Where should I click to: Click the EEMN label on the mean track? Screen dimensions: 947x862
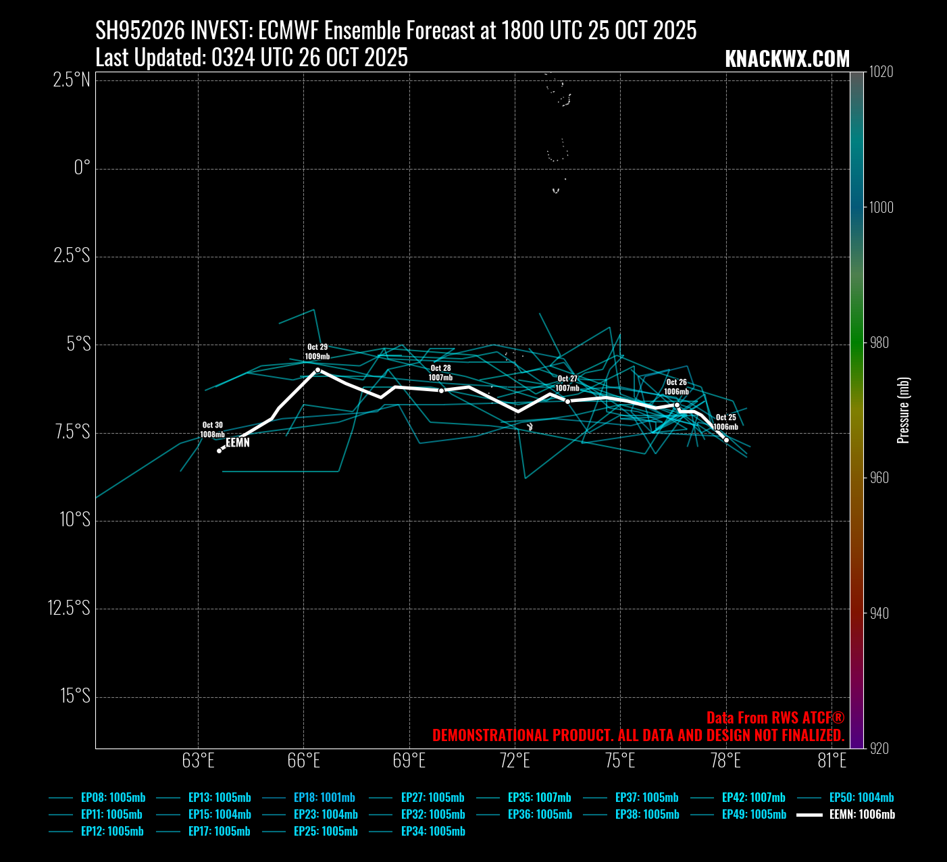coord(238,443)
